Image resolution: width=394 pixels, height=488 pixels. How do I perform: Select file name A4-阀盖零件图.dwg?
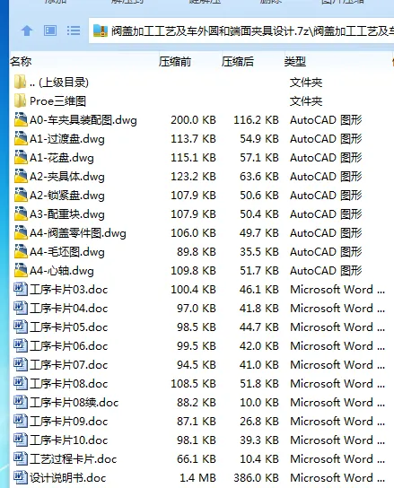pos(78,233)
